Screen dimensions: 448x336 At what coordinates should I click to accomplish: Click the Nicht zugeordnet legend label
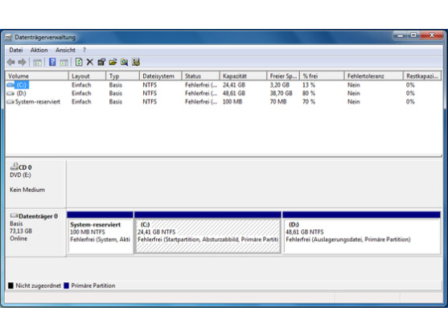point(39,285)
